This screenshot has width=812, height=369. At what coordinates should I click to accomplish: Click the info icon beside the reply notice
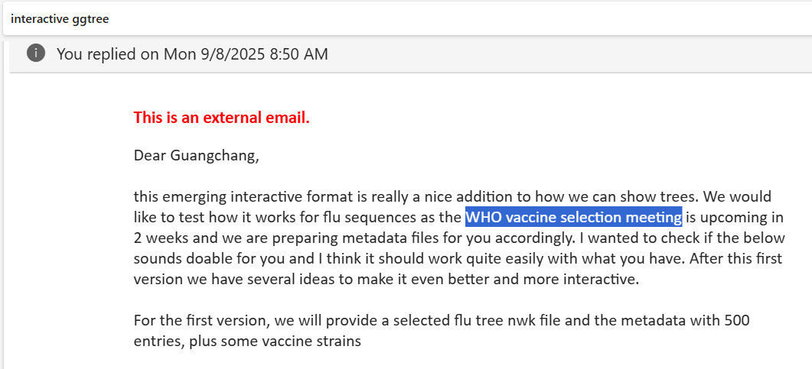36,53
